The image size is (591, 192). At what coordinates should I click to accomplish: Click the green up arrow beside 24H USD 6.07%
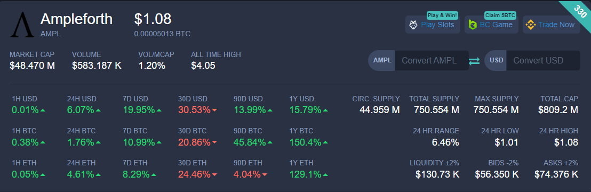coord(98,110)
